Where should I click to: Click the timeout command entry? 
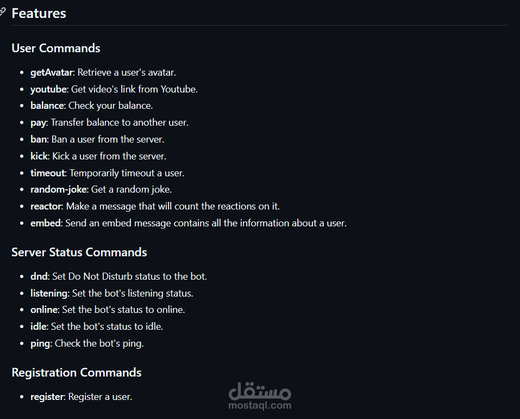[x=108, y=173]
